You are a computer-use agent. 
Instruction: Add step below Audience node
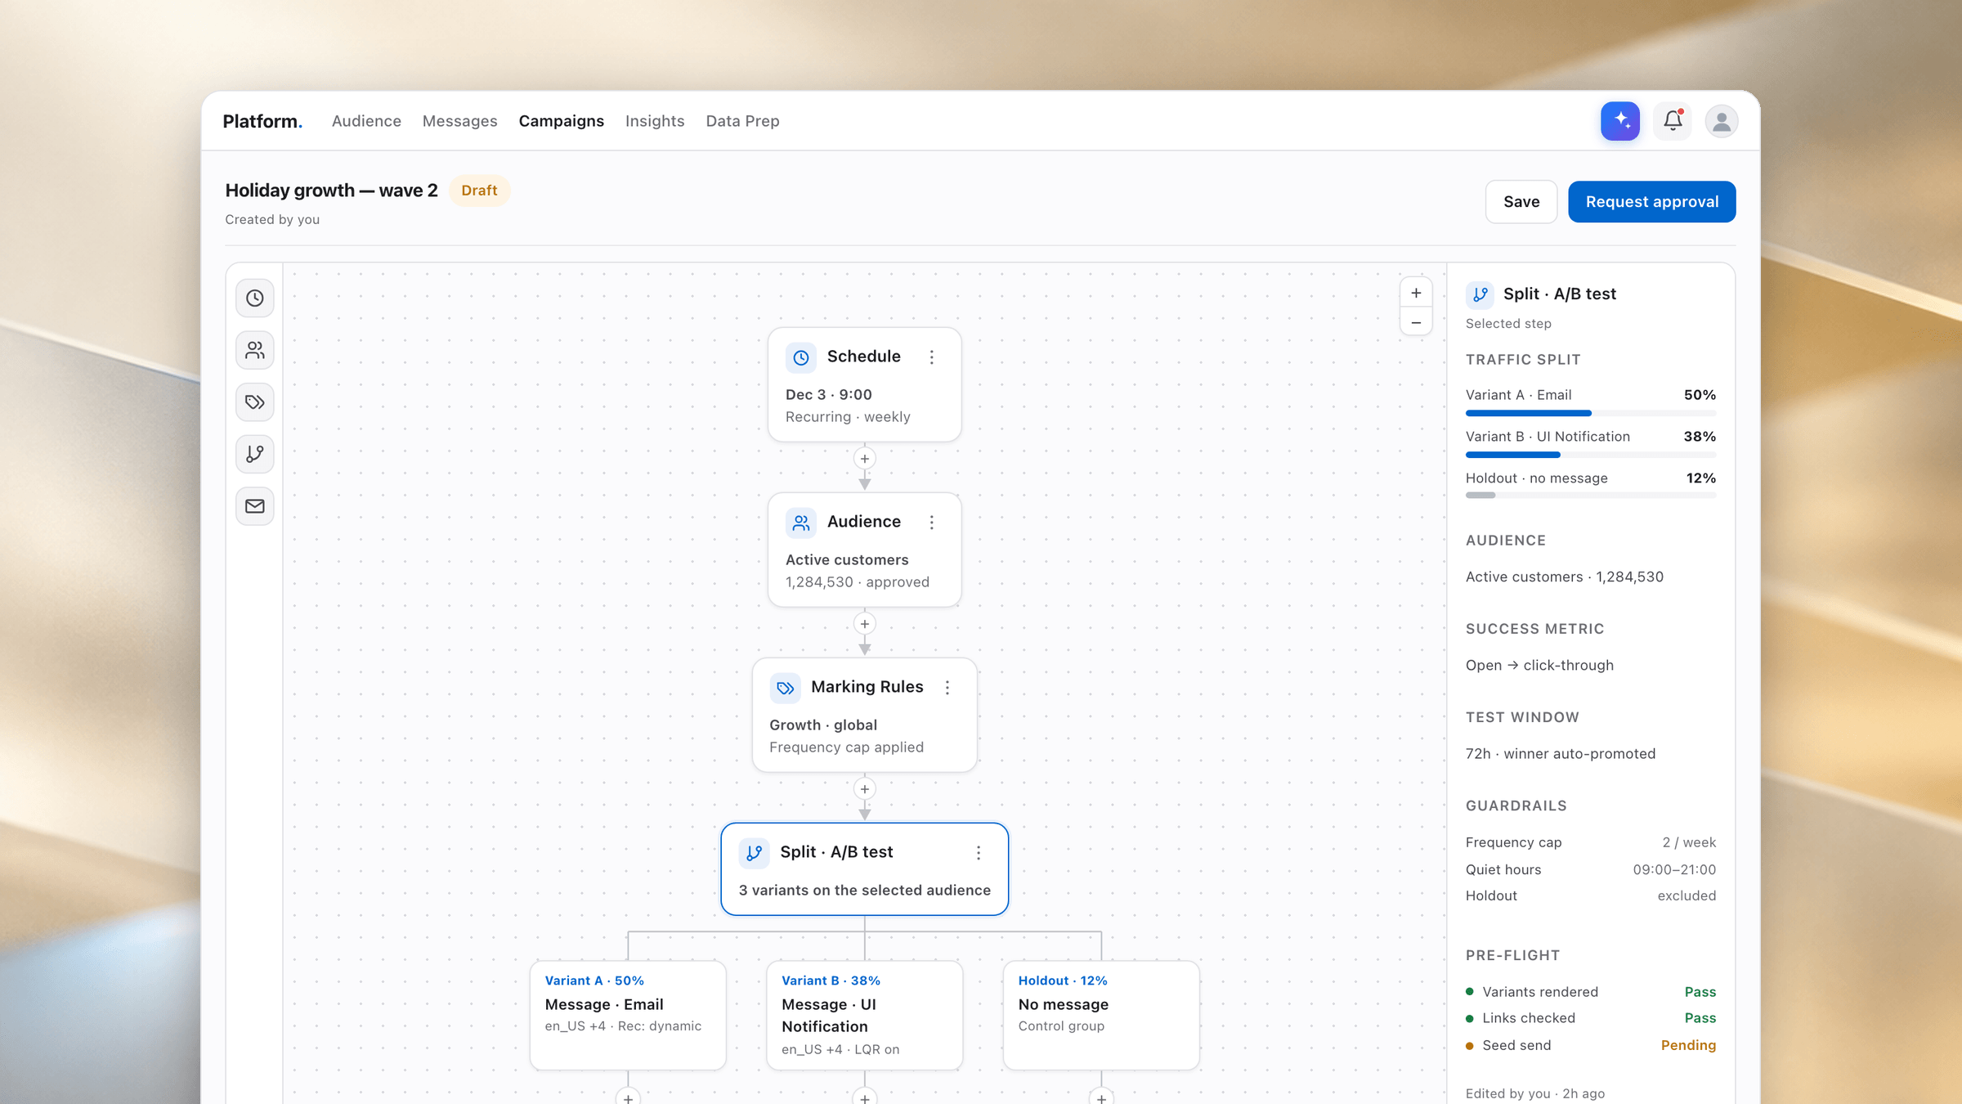[x=865, y=624]
